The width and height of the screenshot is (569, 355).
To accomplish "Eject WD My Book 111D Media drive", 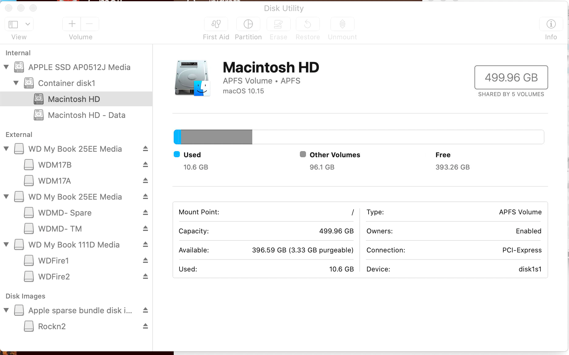I will pos(145,244).
